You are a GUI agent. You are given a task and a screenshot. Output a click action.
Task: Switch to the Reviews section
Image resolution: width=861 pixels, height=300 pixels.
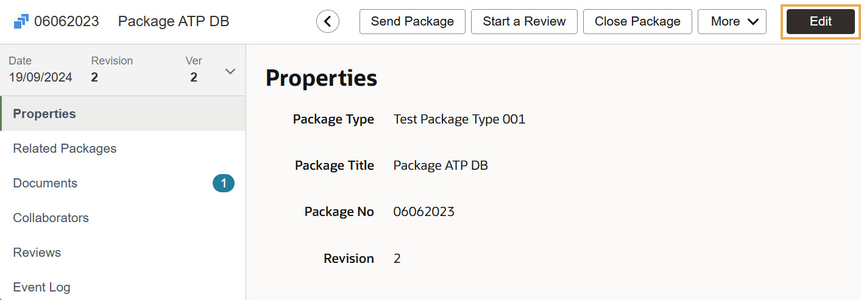(37, 253)
